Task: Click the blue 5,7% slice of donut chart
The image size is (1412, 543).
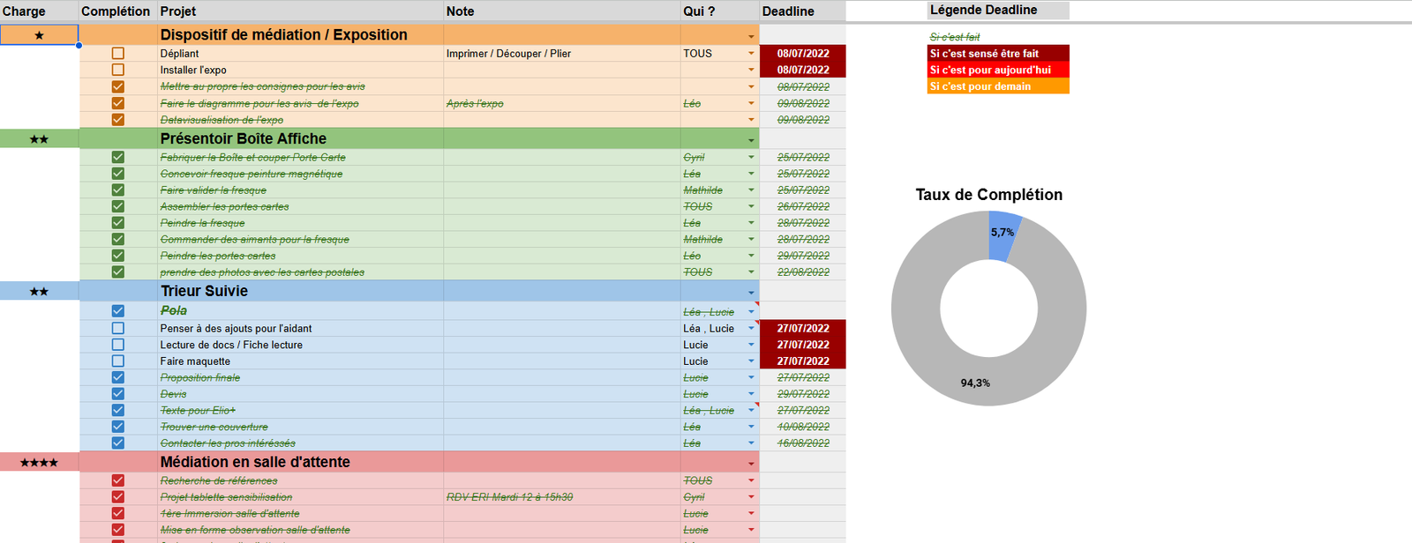Action: (x=1003, y=235)
